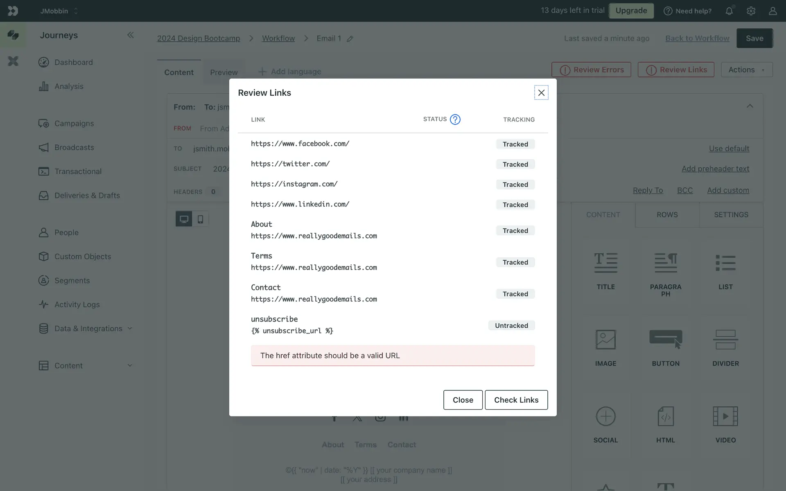Close the Review Links dialog with X
This screenshot has height=491, width=786.
(x=541, y=93)
